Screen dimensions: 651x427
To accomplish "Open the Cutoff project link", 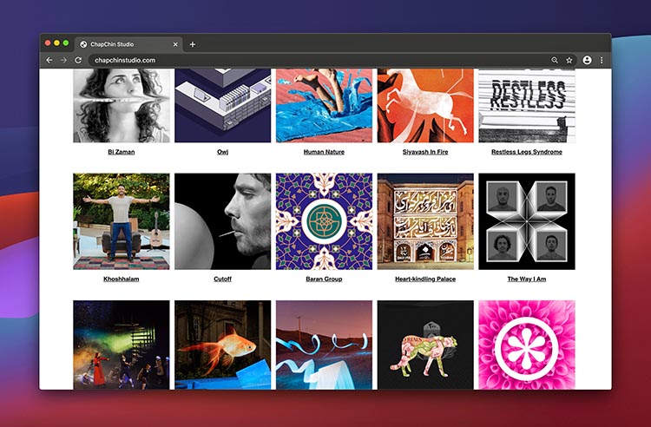I will [222, 279].
